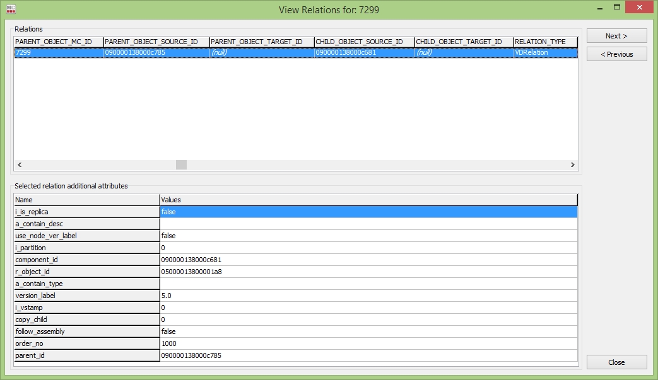The width and height of the screenshot is (658, 380).
Task: Select the component_id attribute row
Action: click(x=86, y=260)
